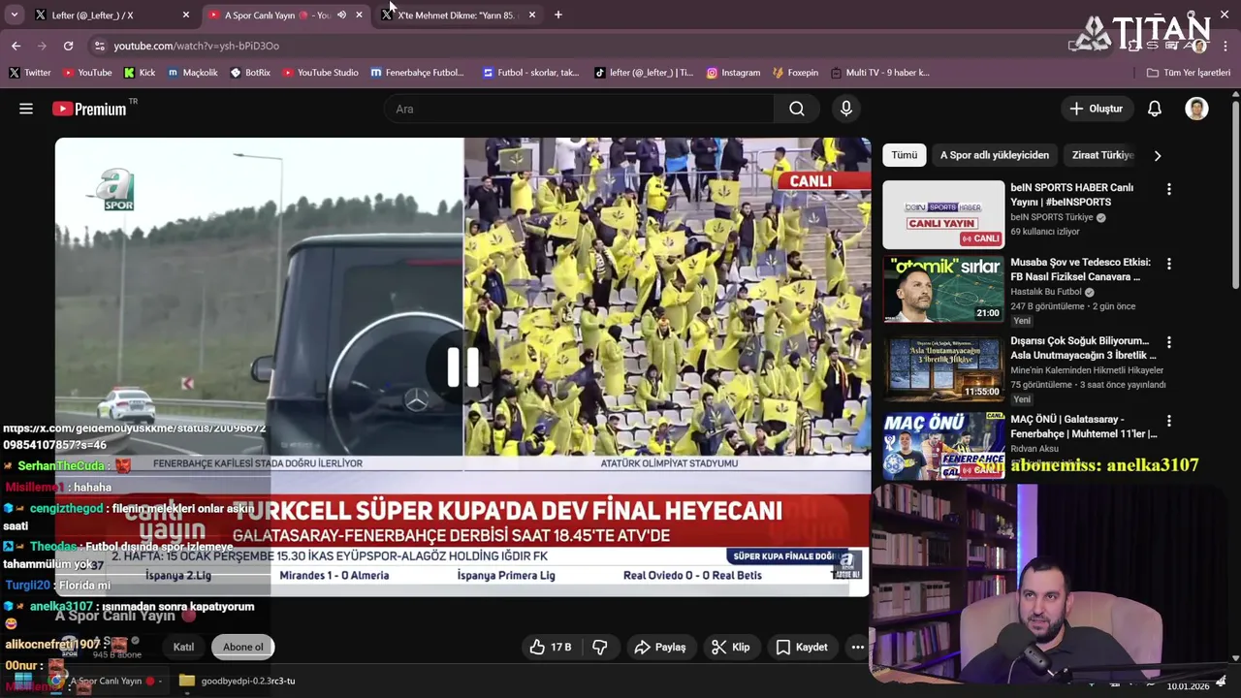Click the Abone ol subscribe button

click(x=242, y=647)
